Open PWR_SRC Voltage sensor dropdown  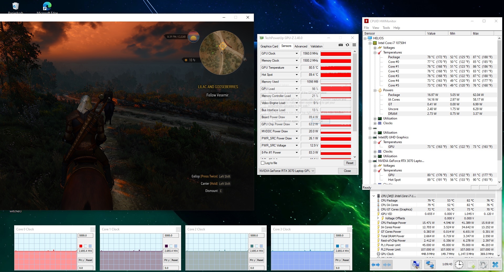click(x=297, y=145)
